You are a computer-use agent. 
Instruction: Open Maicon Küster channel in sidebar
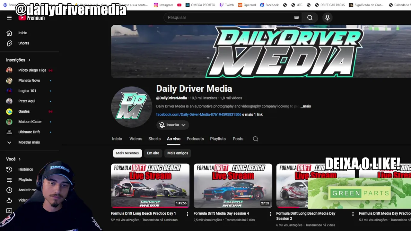pyautogui.click(x=30, y=122)
